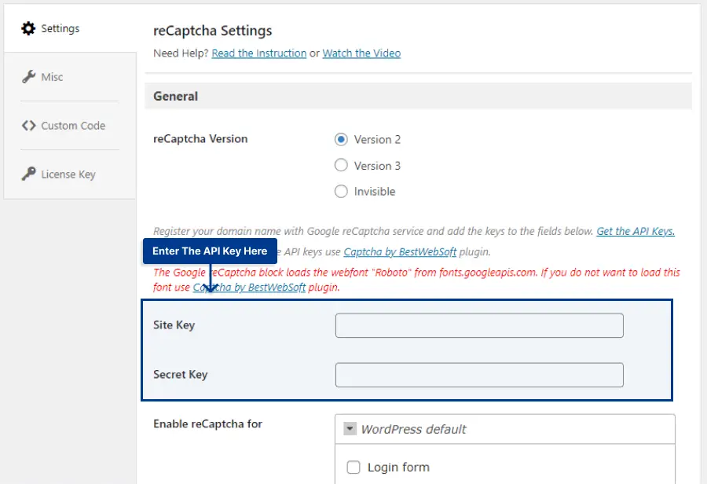The width and height of the screenshot is (707, 484).
Task: Open Captcha by BestWebSoft link in red warning
Action: (249, 288)
